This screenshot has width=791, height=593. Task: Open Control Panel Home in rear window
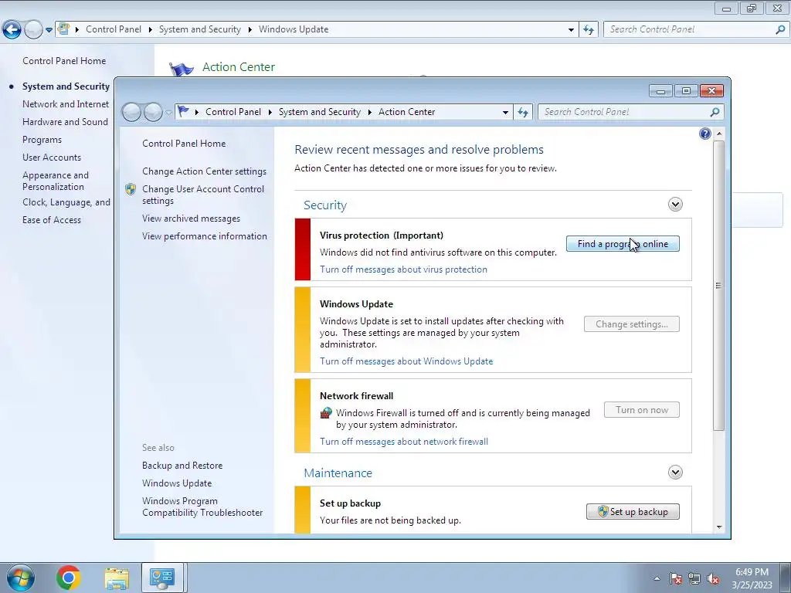pos(64,60)
